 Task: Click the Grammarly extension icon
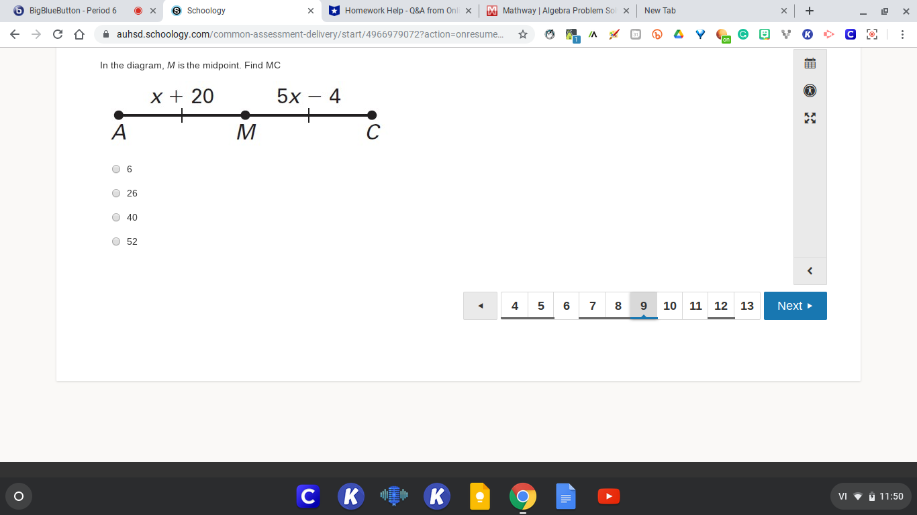click(x=743, y=34)
